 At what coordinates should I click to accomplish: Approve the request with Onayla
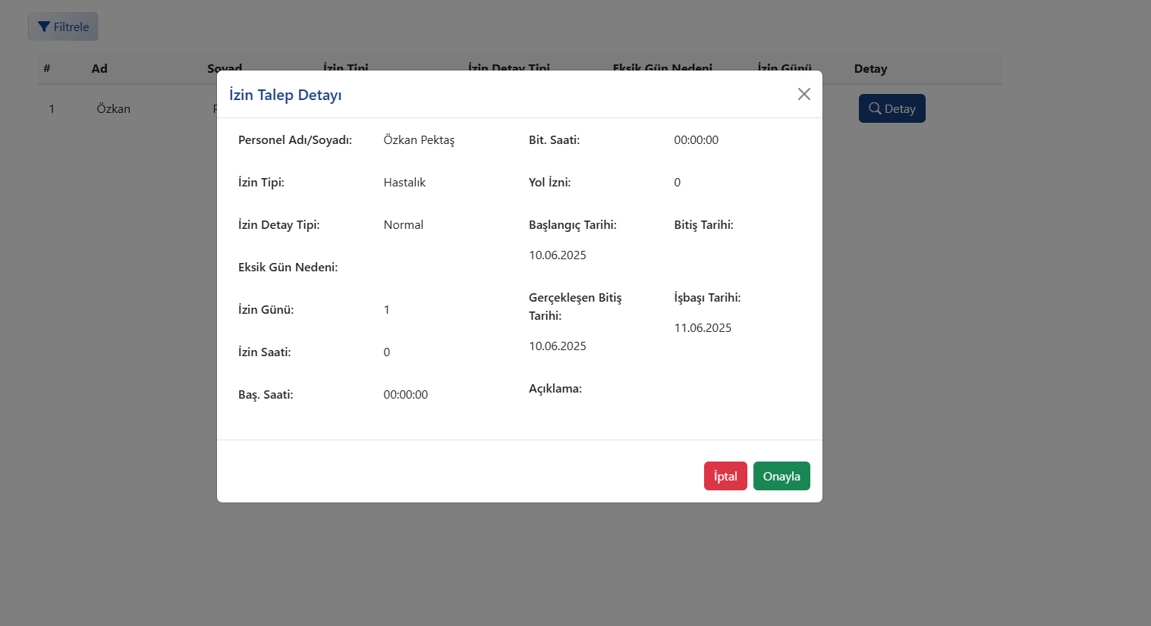[781, 476]
